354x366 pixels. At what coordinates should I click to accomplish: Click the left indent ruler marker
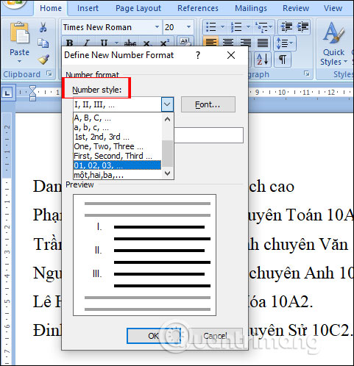[32, 98]
